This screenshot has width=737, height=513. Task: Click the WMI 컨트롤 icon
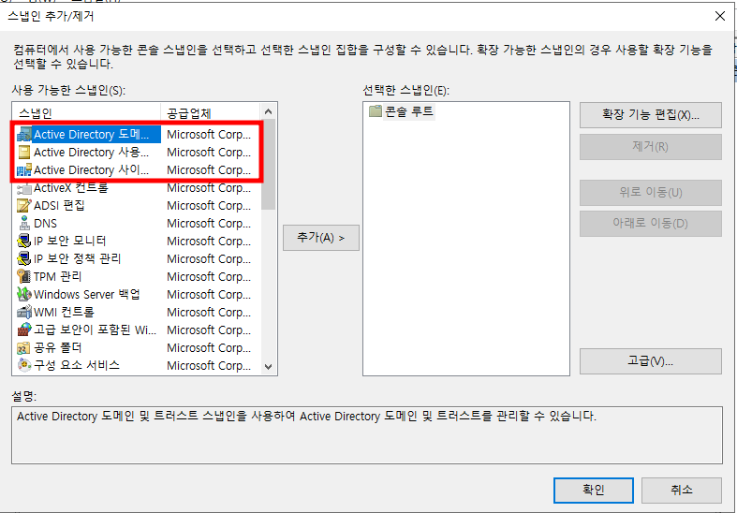click(x=24, y=312)
